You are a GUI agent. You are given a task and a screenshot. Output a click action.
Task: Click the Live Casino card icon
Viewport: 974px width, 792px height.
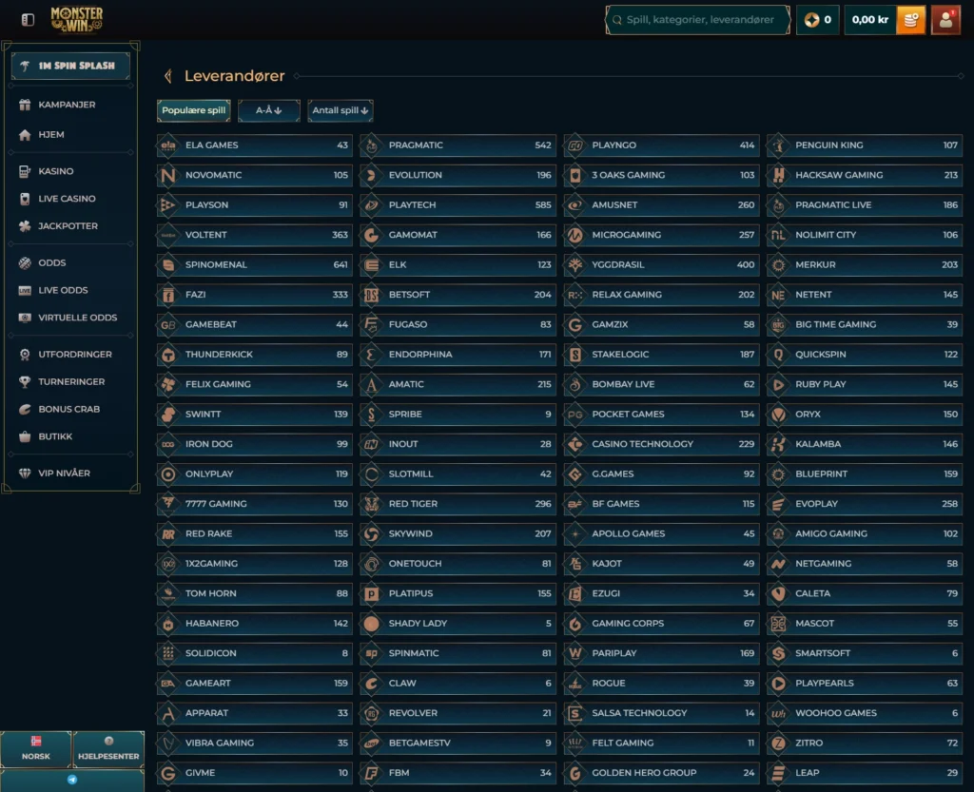click(25, 199)
